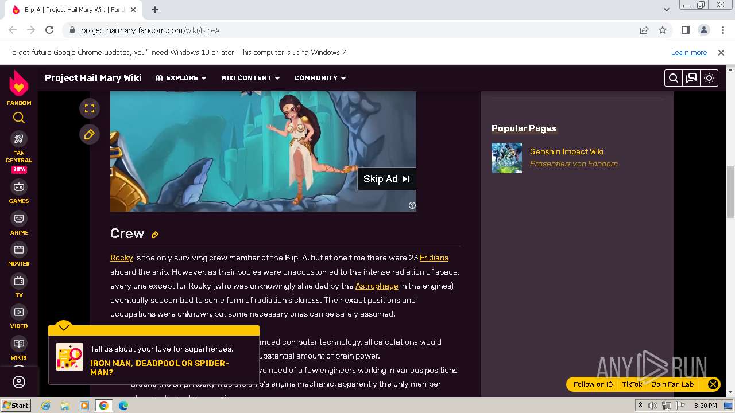Screen dimensions: 735x413
Task: Open Learn more about Chrome updates
Action: pos(689,52)
